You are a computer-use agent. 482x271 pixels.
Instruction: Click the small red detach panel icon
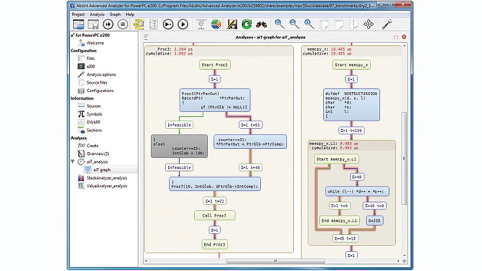tap(396, 37)
